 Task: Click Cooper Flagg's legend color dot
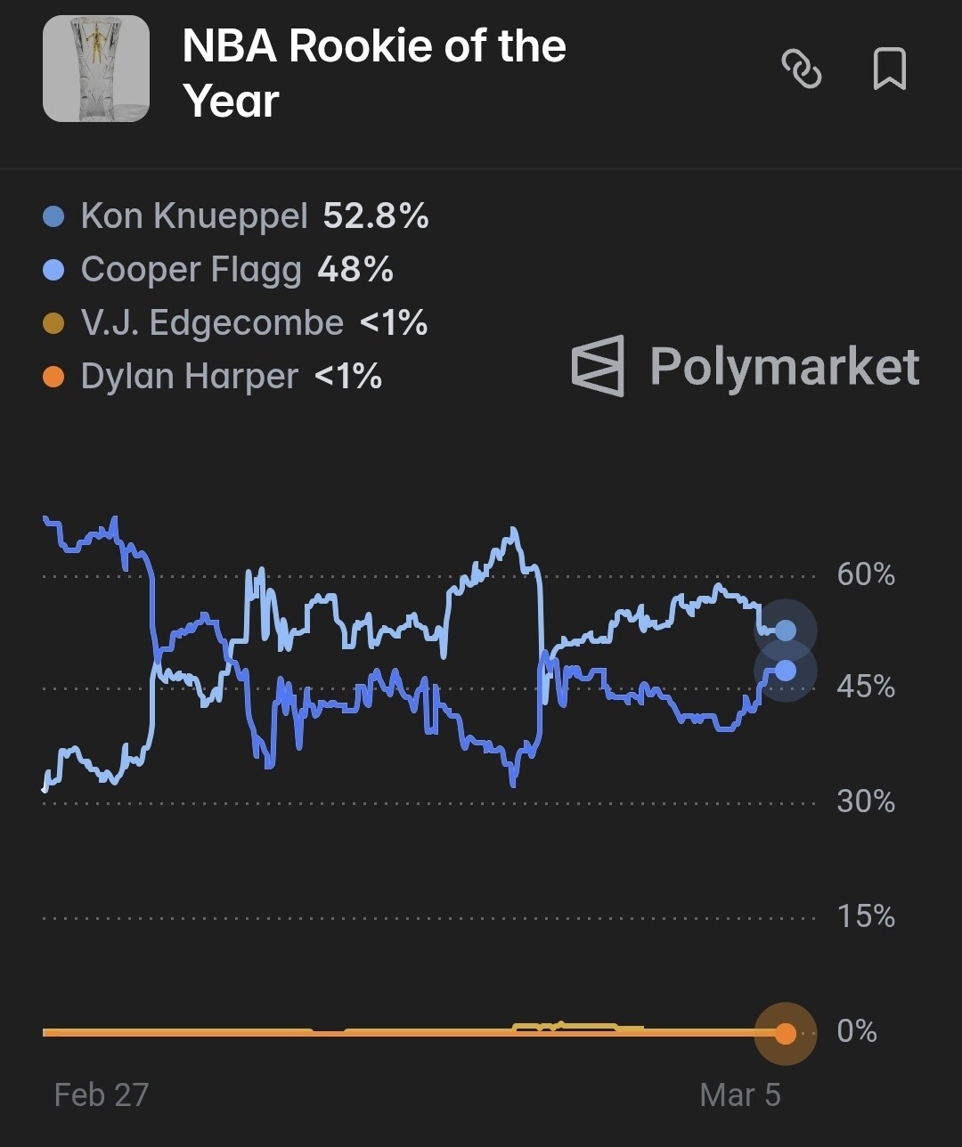pyautogui.click(x=53, y=270)
